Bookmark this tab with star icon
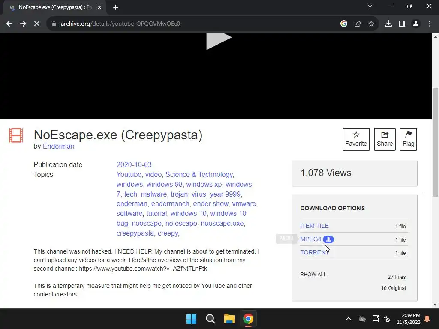This screenshot has height=329, width=439. click(371, 24)
